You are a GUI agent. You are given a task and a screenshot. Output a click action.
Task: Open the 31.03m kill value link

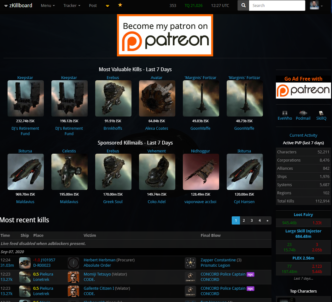(7, 265)
